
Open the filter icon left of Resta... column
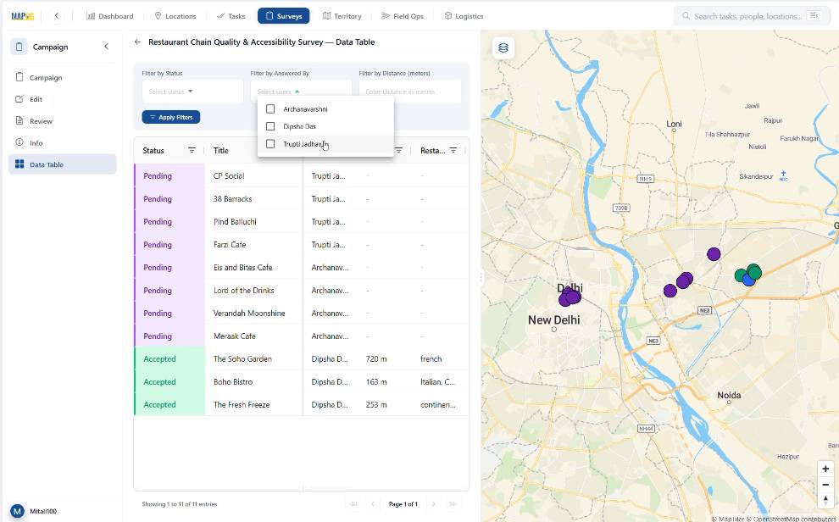tap(398, 150)
